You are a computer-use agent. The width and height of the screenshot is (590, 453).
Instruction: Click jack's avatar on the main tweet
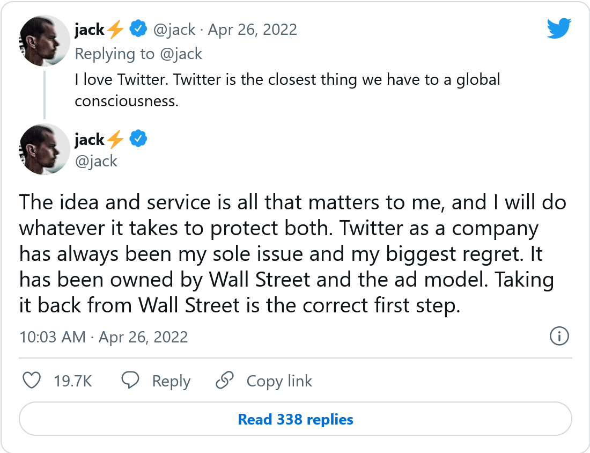coord(45,150)
